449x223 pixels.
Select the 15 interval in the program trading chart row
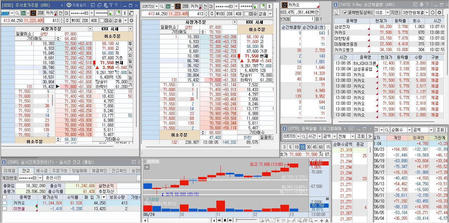coord(302,147)
